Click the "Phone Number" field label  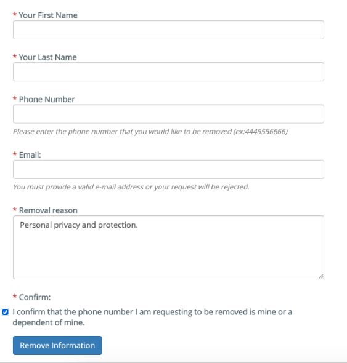tap(47, 99)
